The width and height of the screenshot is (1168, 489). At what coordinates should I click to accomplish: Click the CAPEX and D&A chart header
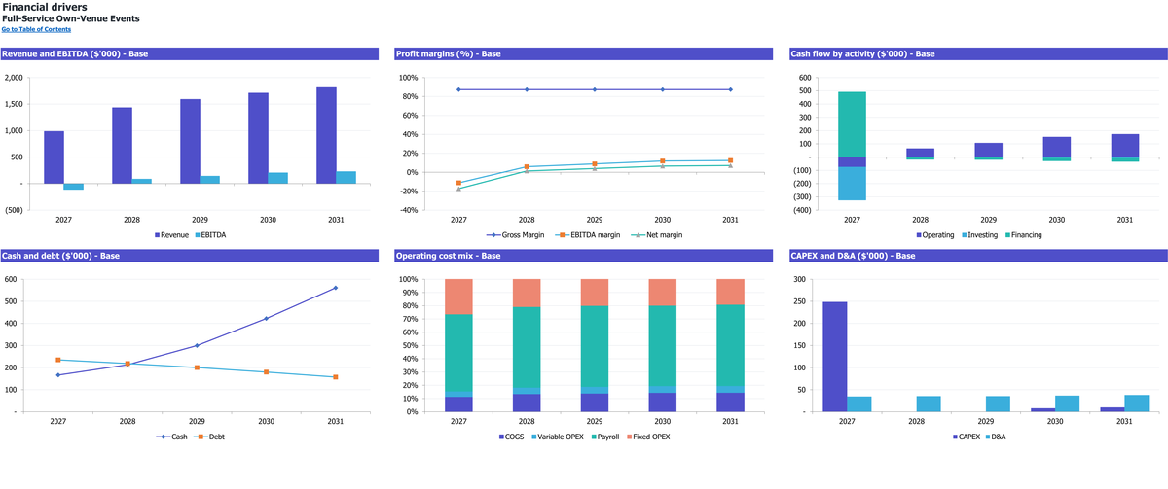click(x=977, y=256)
